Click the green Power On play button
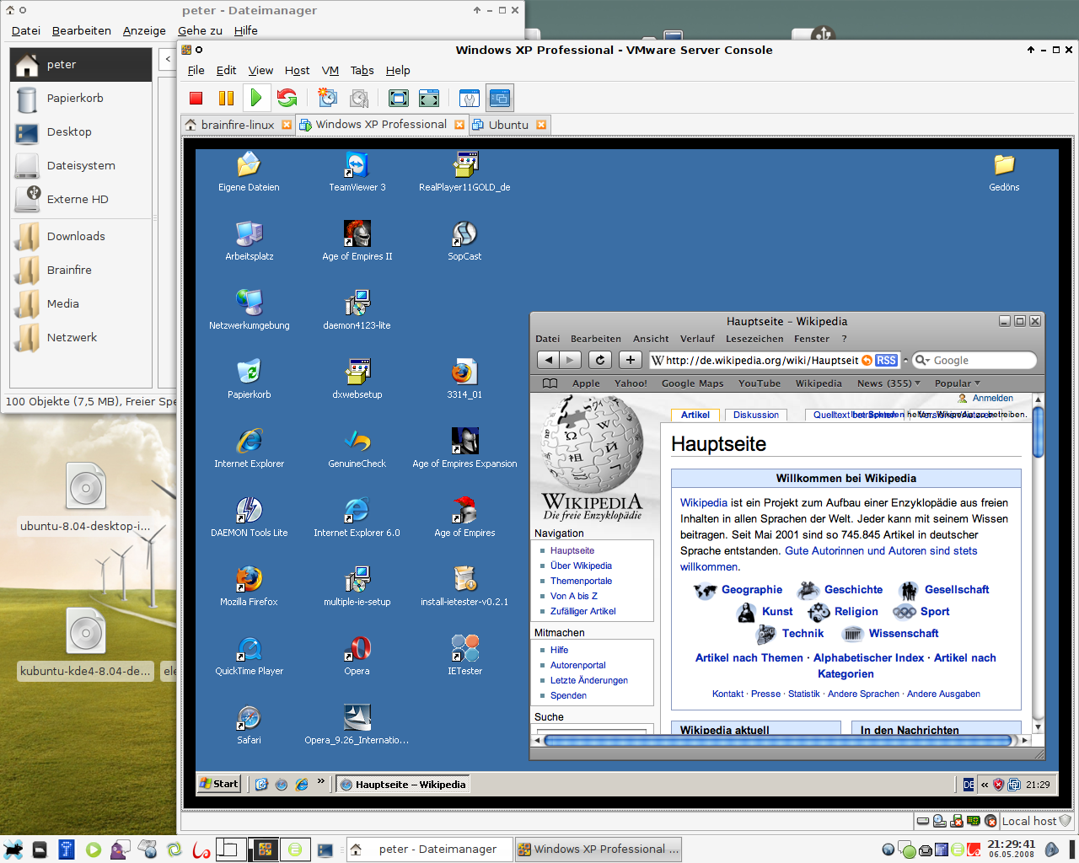This screenshot has height=863, width=1079. point(256,98)
